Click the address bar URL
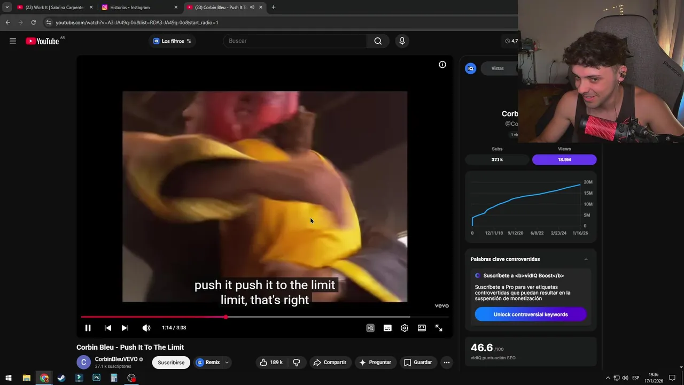Viewport: 684px width, 385px height. click(137, 22)
